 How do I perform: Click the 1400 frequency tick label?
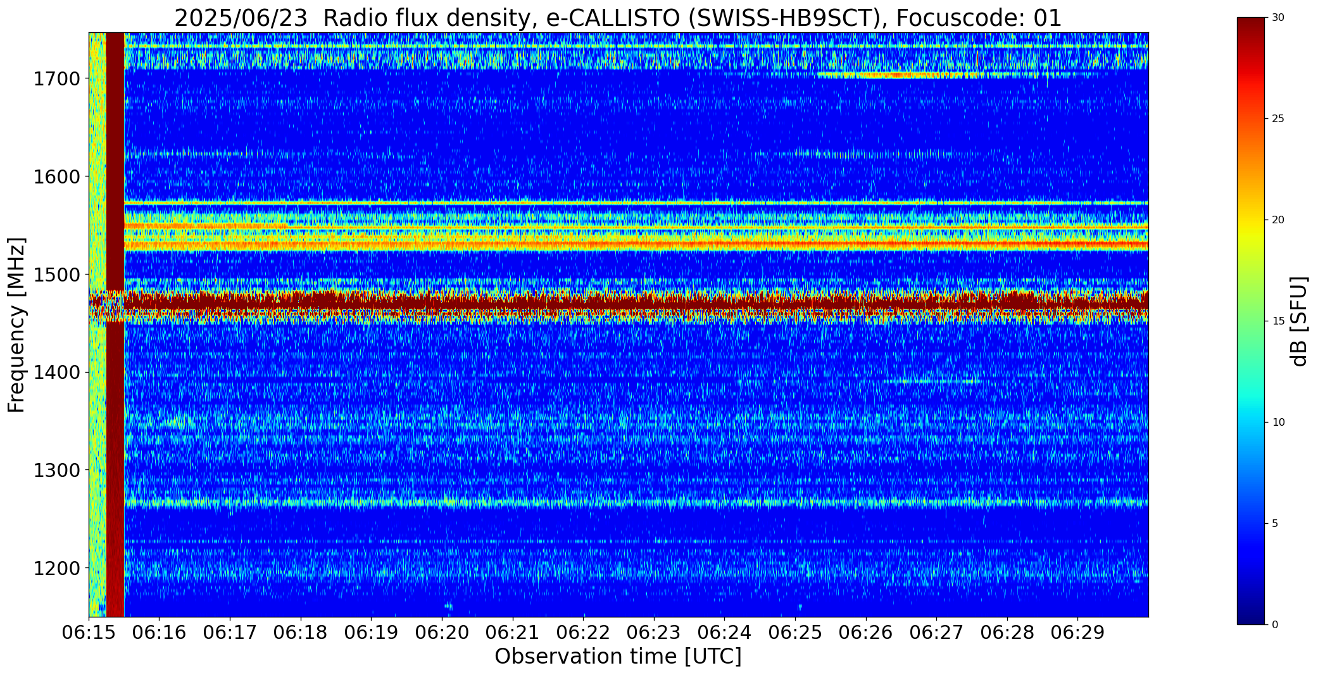(x=56, y=373)
